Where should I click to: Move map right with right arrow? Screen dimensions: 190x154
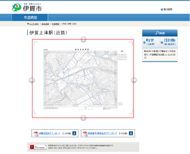tap(134, 80)
